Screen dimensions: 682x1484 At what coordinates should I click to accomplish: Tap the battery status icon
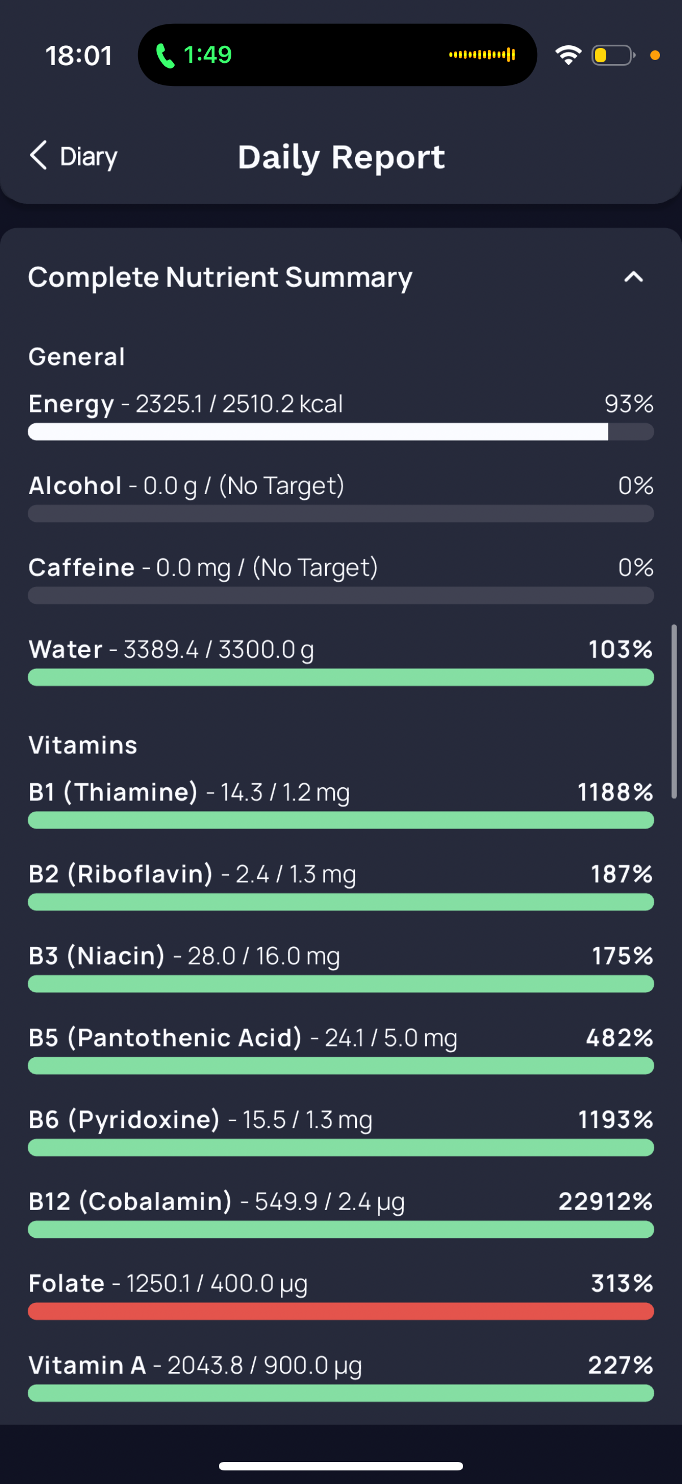pyautogui.click(x=612, y=55)
